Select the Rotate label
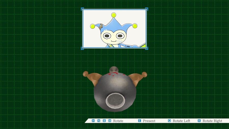Image resolution: width=229 pixels, height=129 pixels. pyautogui.click(x=118, y=121)
